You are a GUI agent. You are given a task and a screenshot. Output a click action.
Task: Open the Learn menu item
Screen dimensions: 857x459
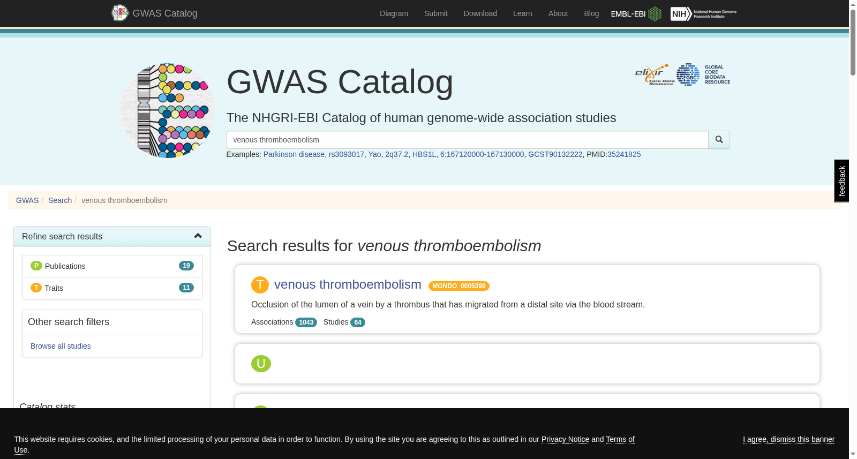pyautogui.click(x=522, y=13)
